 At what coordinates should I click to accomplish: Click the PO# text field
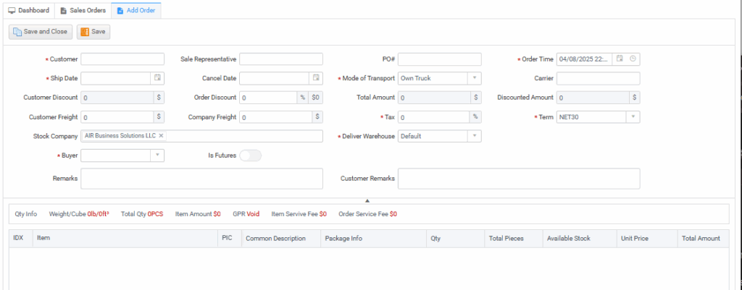click(439, 59)
